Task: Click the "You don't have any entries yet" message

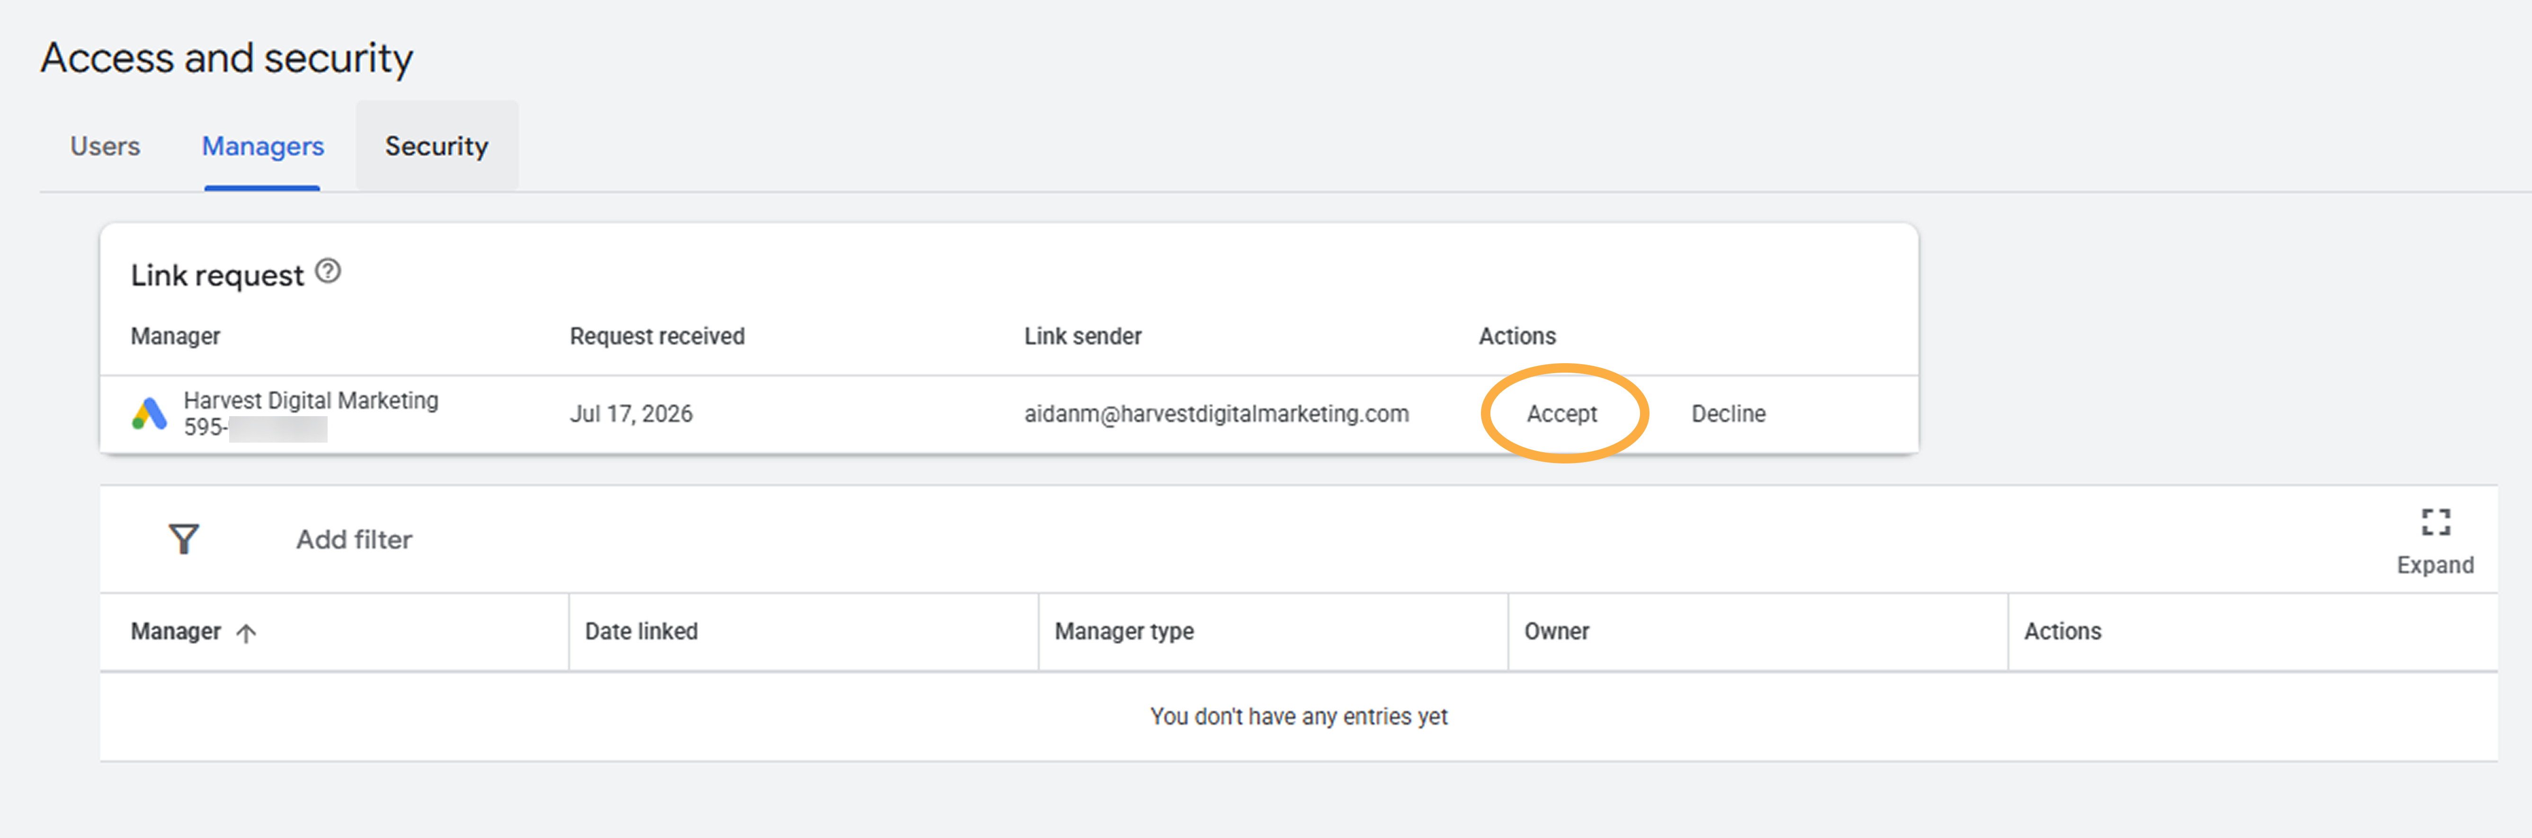Action: pos(1299,717)
